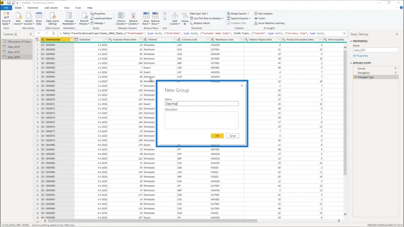Image resolution: width=404 pixels, height=227 pixels.
Task: Select the Navigation applied step
Action: click(375, 73)
